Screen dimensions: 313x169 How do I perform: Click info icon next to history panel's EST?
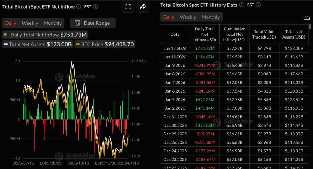point(259,5)
